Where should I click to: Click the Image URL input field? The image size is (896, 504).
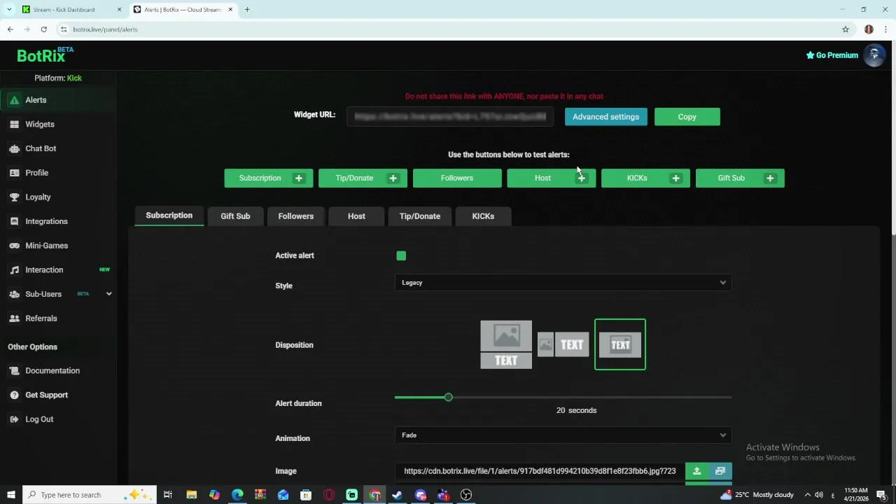pyautogui.click(x=540, y=471)
